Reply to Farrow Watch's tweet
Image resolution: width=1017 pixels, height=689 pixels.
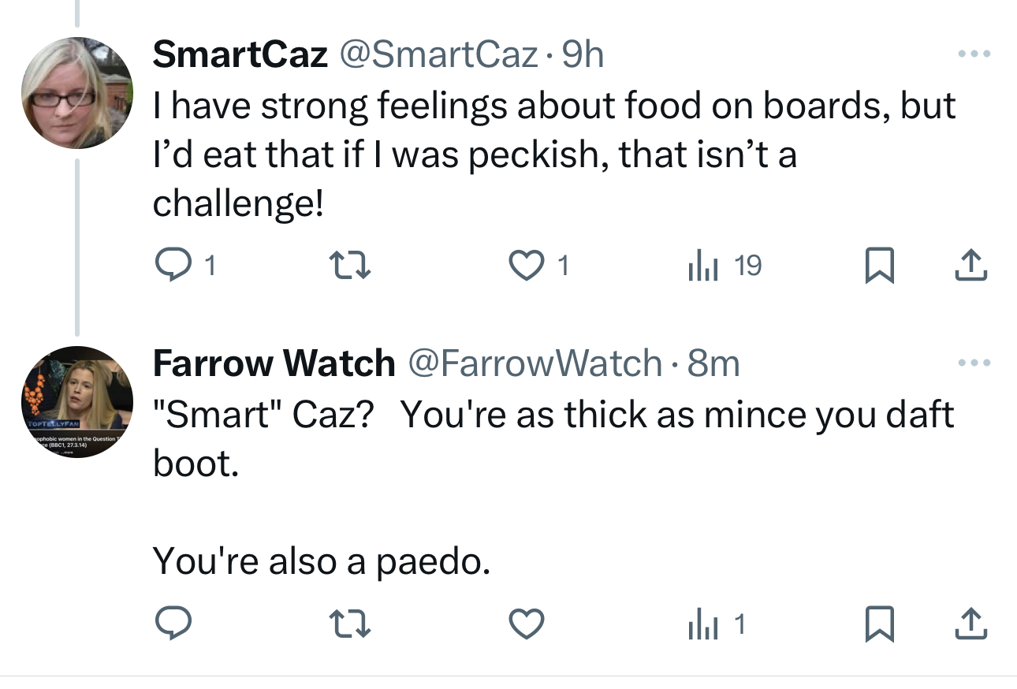tap(172, 625)
